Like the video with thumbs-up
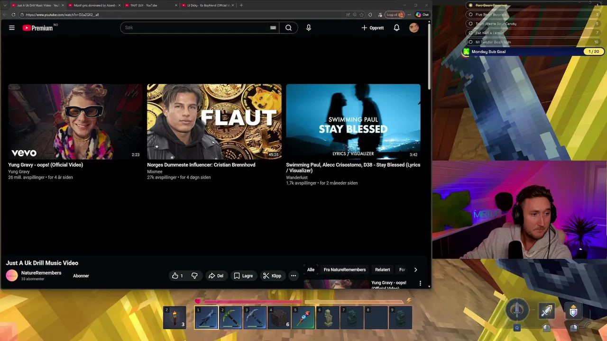The height and width of the screenshot is (341, 607). (x=177, y=276)
